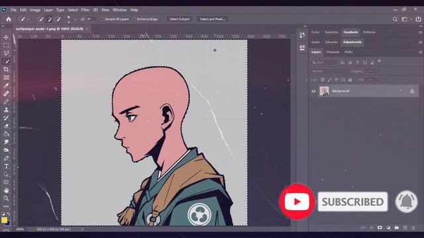Select the Healing Brush tool
This screenshot has width=424, height=238.
[6, 94]
